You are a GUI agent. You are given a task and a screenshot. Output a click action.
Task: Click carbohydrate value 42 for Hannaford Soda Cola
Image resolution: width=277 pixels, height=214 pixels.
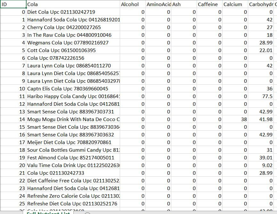[x=261, y=19]
